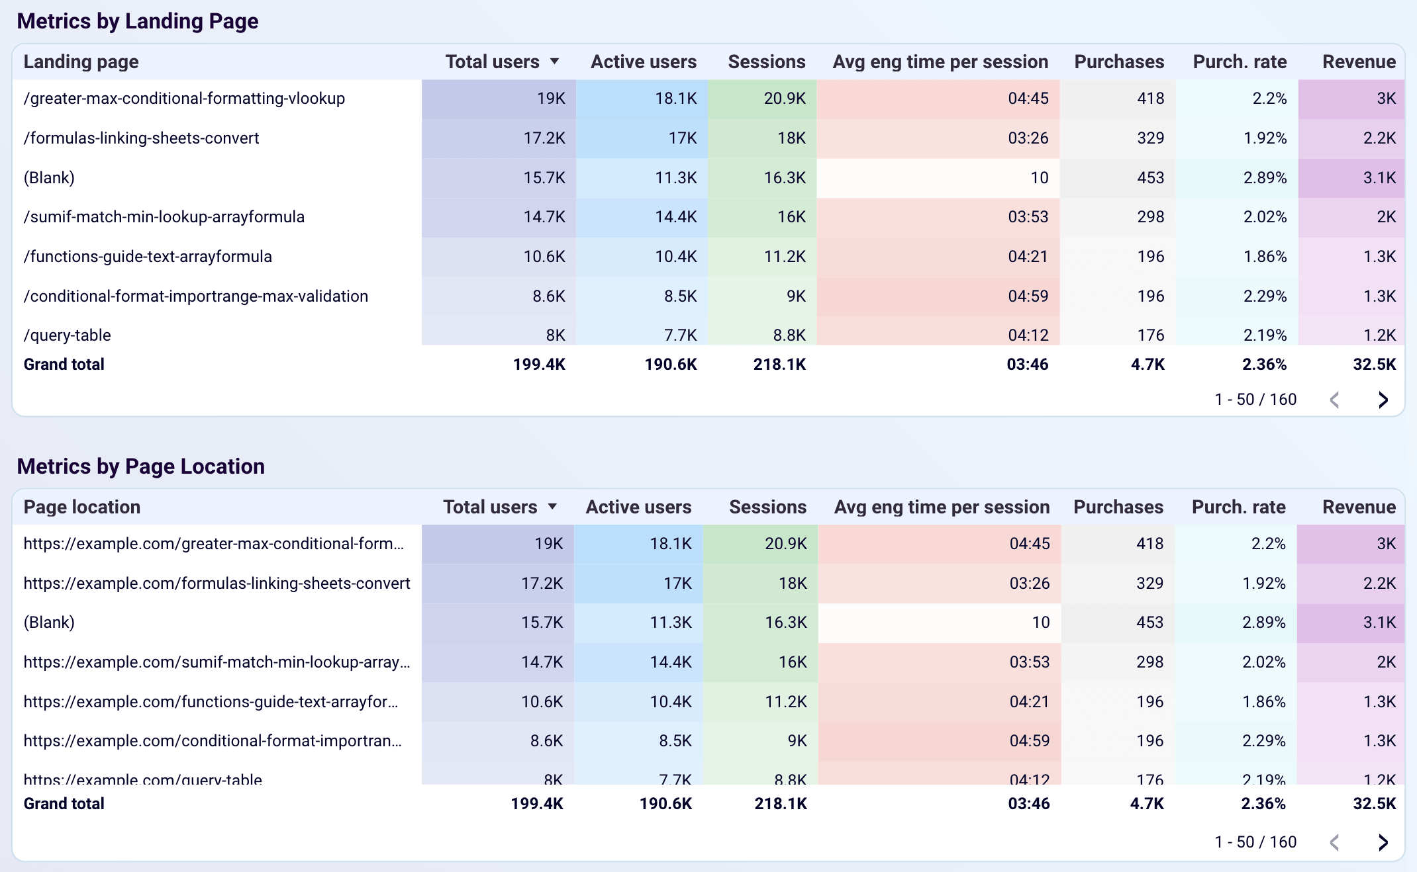Toggle sort order on Active users column
Viewport: 1417px width, 872px height.
point(642,62)
